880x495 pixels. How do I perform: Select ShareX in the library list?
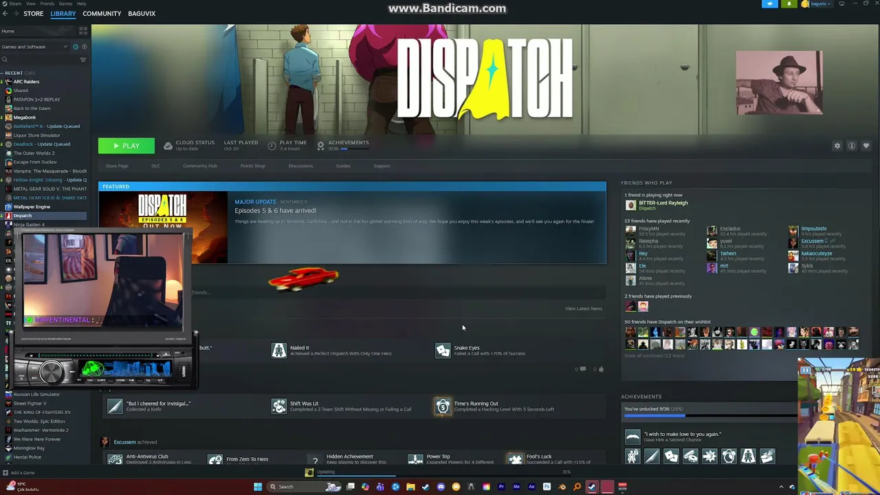[x=21, y=91]
